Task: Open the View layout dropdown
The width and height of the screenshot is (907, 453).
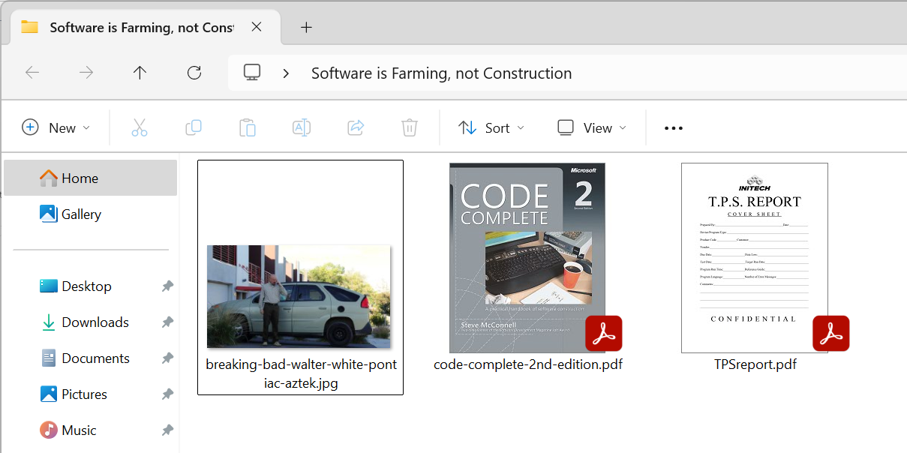Action: tap(592, 127)
